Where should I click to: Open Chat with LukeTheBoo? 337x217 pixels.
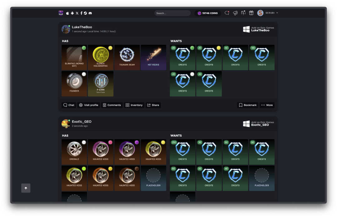[69, 105]
